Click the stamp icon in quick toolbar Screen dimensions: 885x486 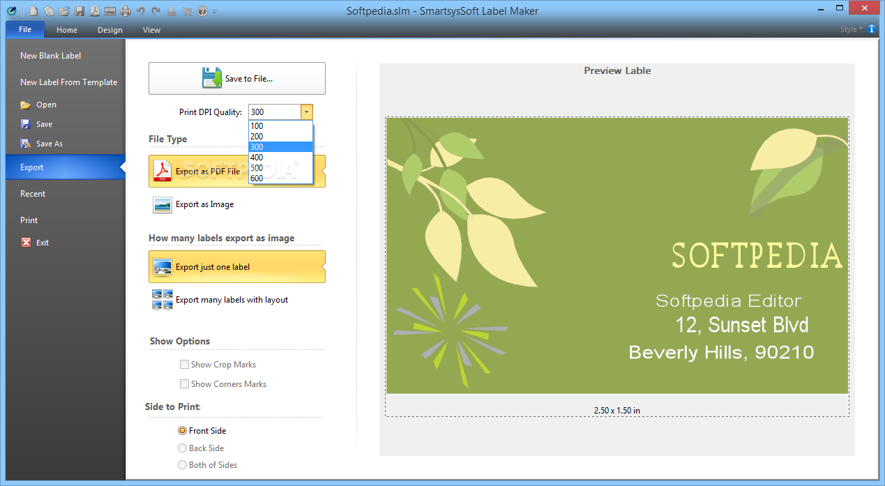click(x=172, y=11)
